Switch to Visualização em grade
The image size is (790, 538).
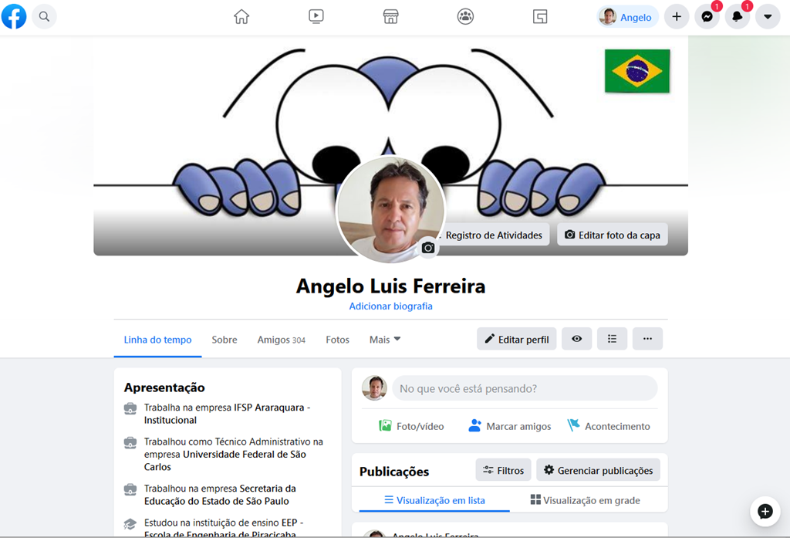tap(585, 500)
